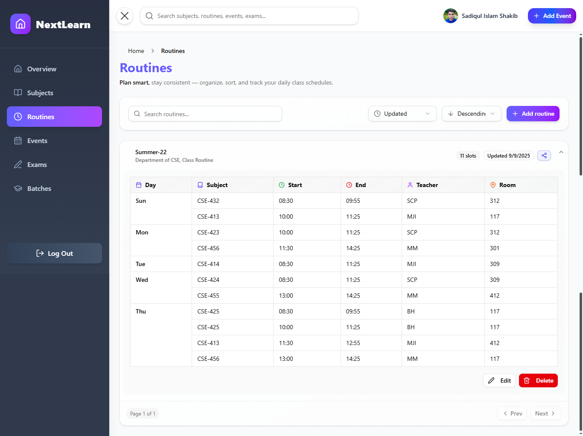Click the Add routine button
This screenshot has width=583, height=436.
[x=533, y=114]
